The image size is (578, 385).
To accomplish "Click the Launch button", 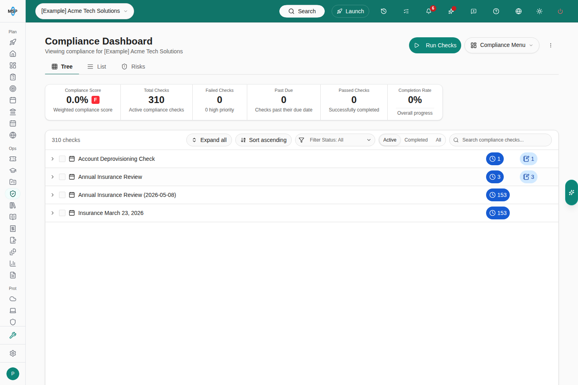I will pos(350,11).
